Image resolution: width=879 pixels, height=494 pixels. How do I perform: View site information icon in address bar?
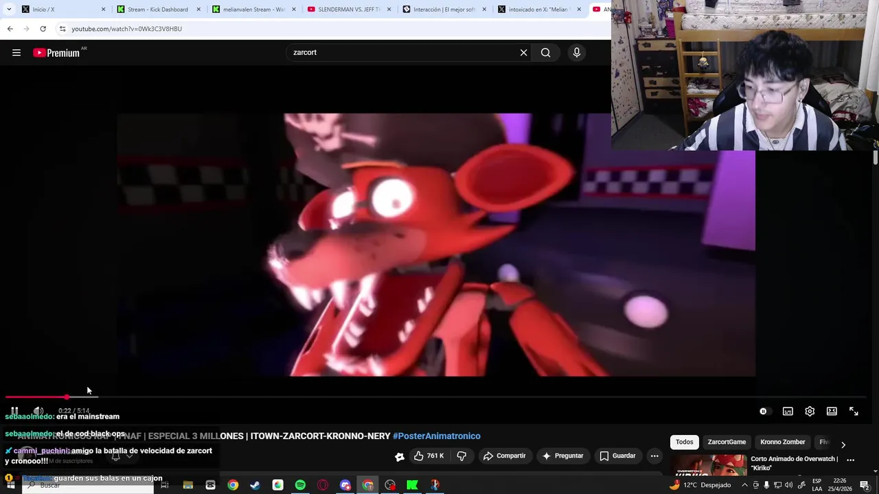[62, 29]
